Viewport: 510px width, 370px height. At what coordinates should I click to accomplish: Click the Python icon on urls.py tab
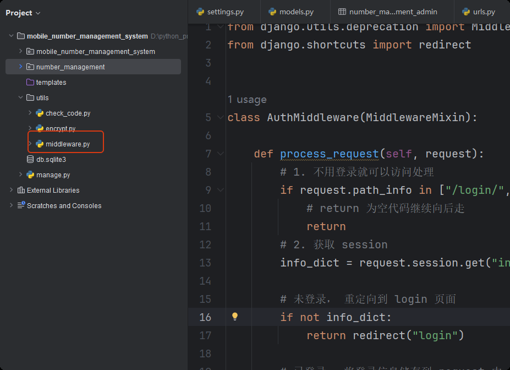pyautogui.click(x=466, y=12)
